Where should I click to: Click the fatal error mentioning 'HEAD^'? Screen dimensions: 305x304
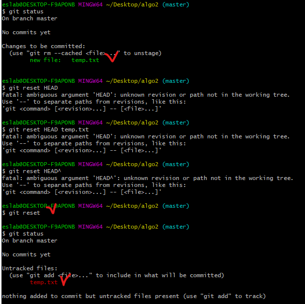point(148,178)
